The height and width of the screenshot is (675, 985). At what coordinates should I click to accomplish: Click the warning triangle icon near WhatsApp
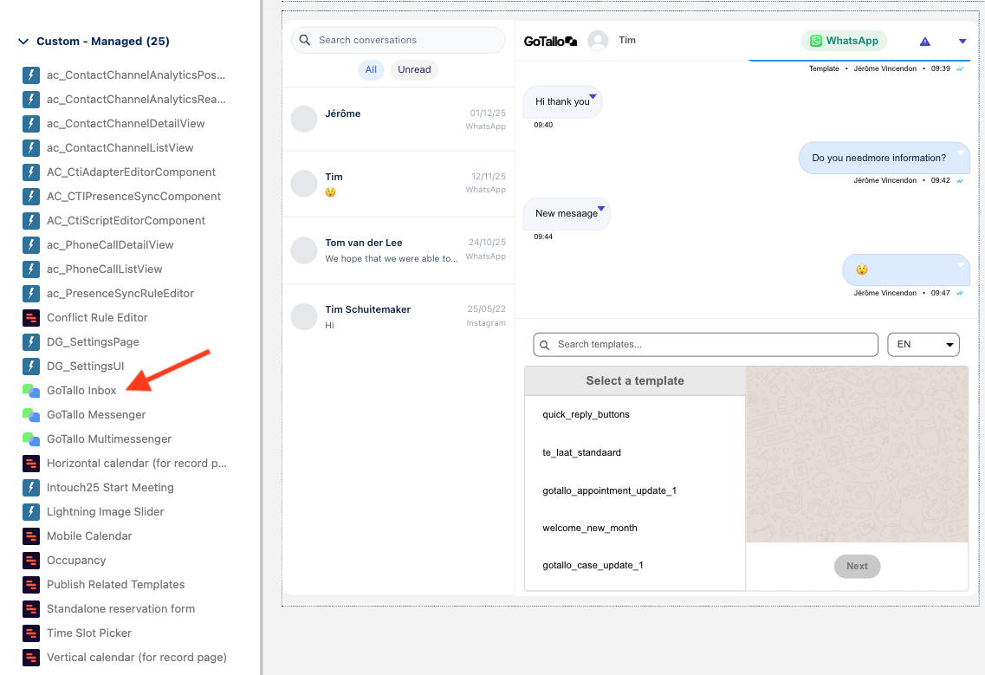point(924,41)
